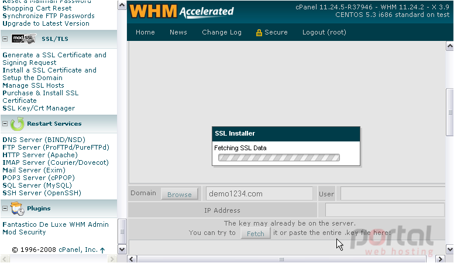Click the sidebar vertical scrollbar thumb
Viewport: 454px width, 263px height.
click(122, 232)
